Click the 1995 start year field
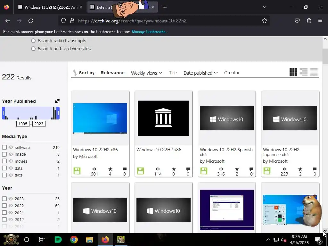This screenshot has width=328, height=246. point(23,124)
